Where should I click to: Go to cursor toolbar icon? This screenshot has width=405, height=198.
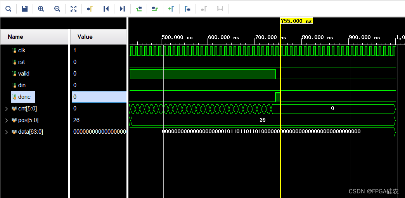pyautogui.click(x=90, y=9)
